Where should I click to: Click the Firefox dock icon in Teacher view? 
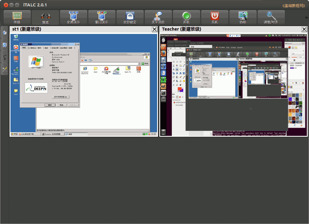coord(163,53)
